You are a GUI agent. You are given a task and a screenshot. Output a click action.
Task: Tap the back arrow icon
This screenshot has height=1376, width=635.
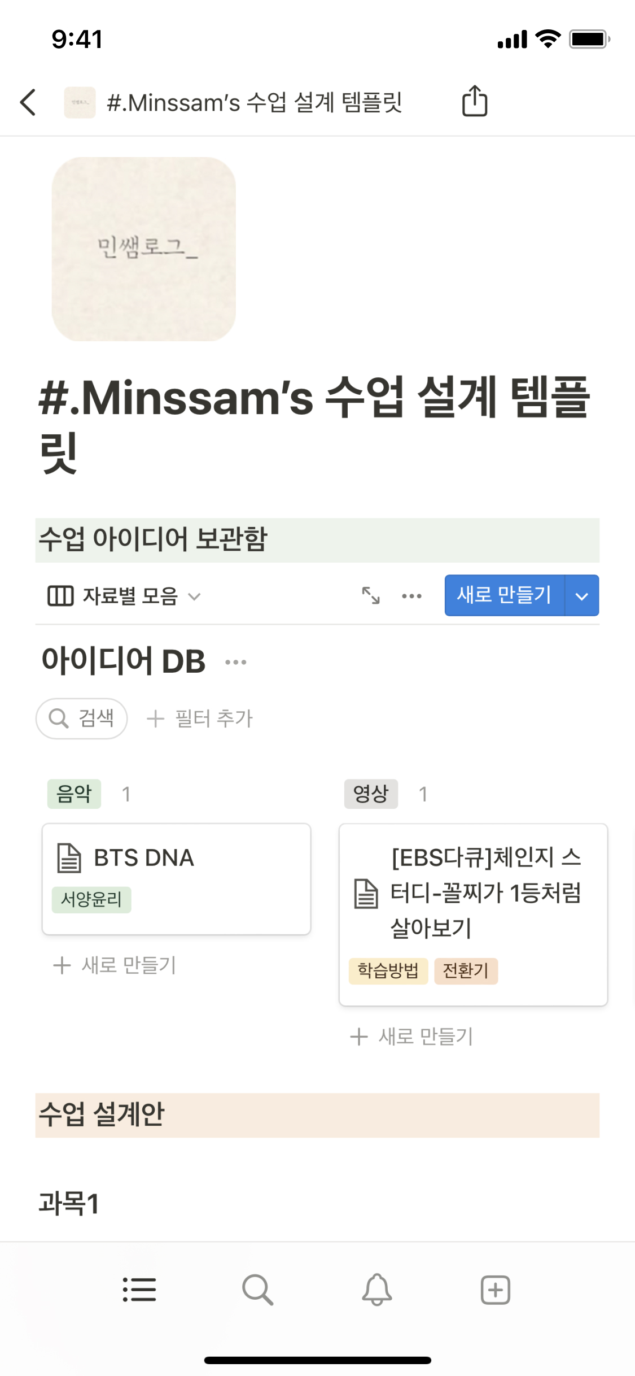pos(28,102)
